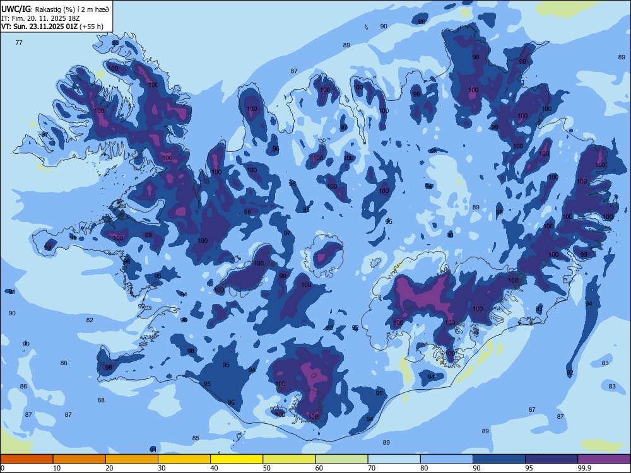The height and width of the screenshot is (473, 631).
Task: Click the 80–90 medium blue legend swatch
Action: pos(447,459)
